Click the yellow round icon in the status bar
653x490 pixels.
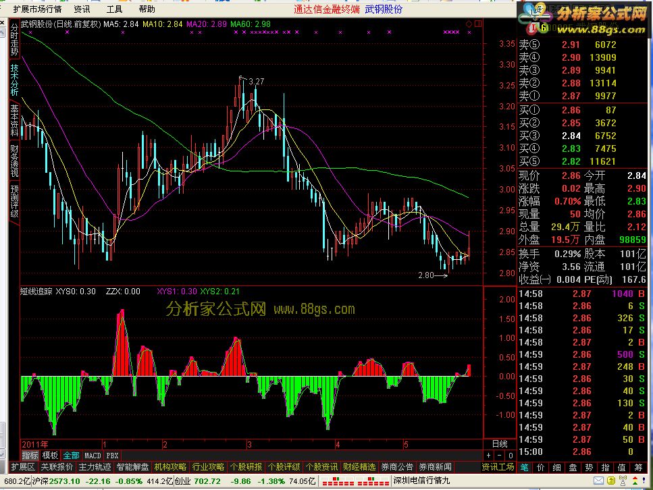pyautogui.click(x=611, y=481)
